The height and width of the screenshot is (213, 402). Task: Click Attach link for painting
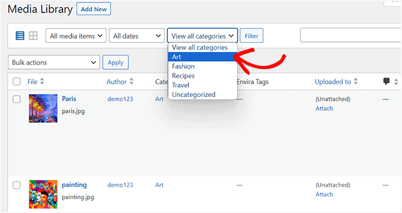click(x=324, y=195)
